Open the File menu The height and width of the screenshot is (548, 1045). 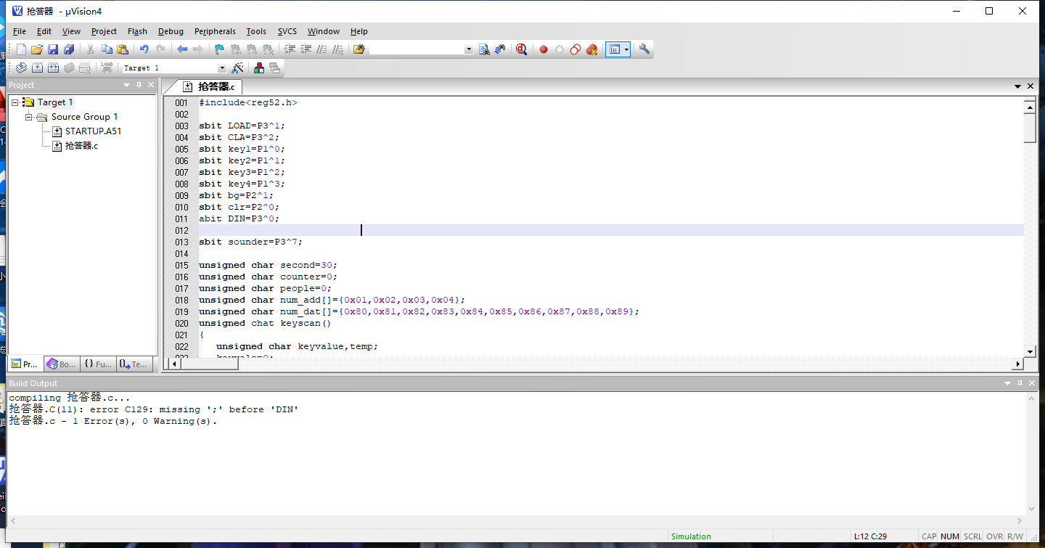click(20, 31)
